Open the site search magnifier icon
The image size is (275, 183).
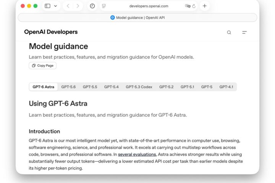pyautogui.click(x=229, y=32)
